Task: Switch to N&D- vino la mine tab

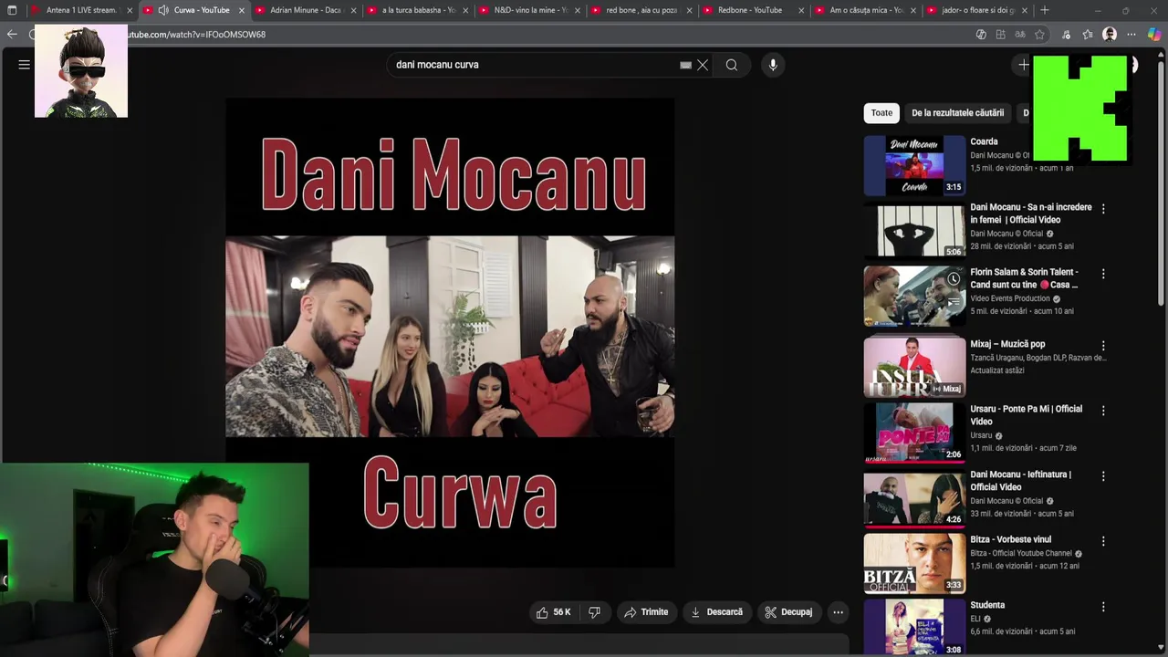Action: pyautogui.click(x=530, y=10)
